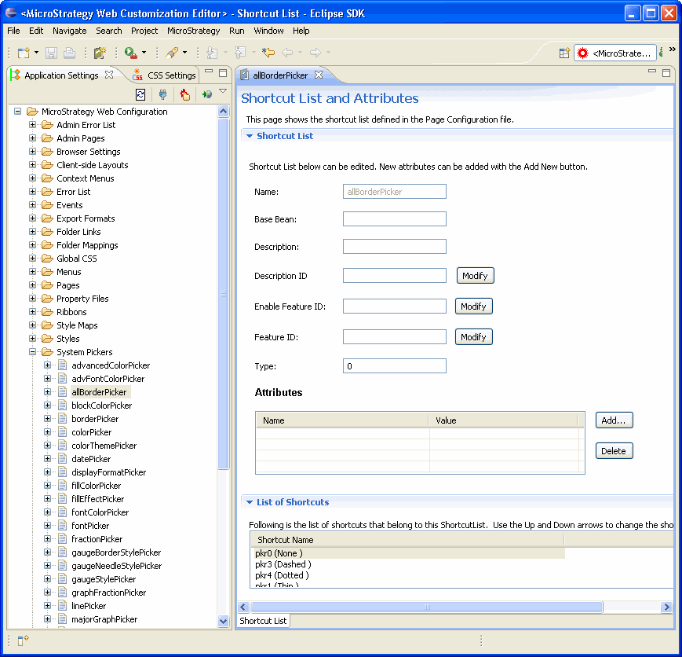Click the editor horizontal scrollbar right arrow
The width and height of the screenshot is (682, 657).
(x=666, y=607)
